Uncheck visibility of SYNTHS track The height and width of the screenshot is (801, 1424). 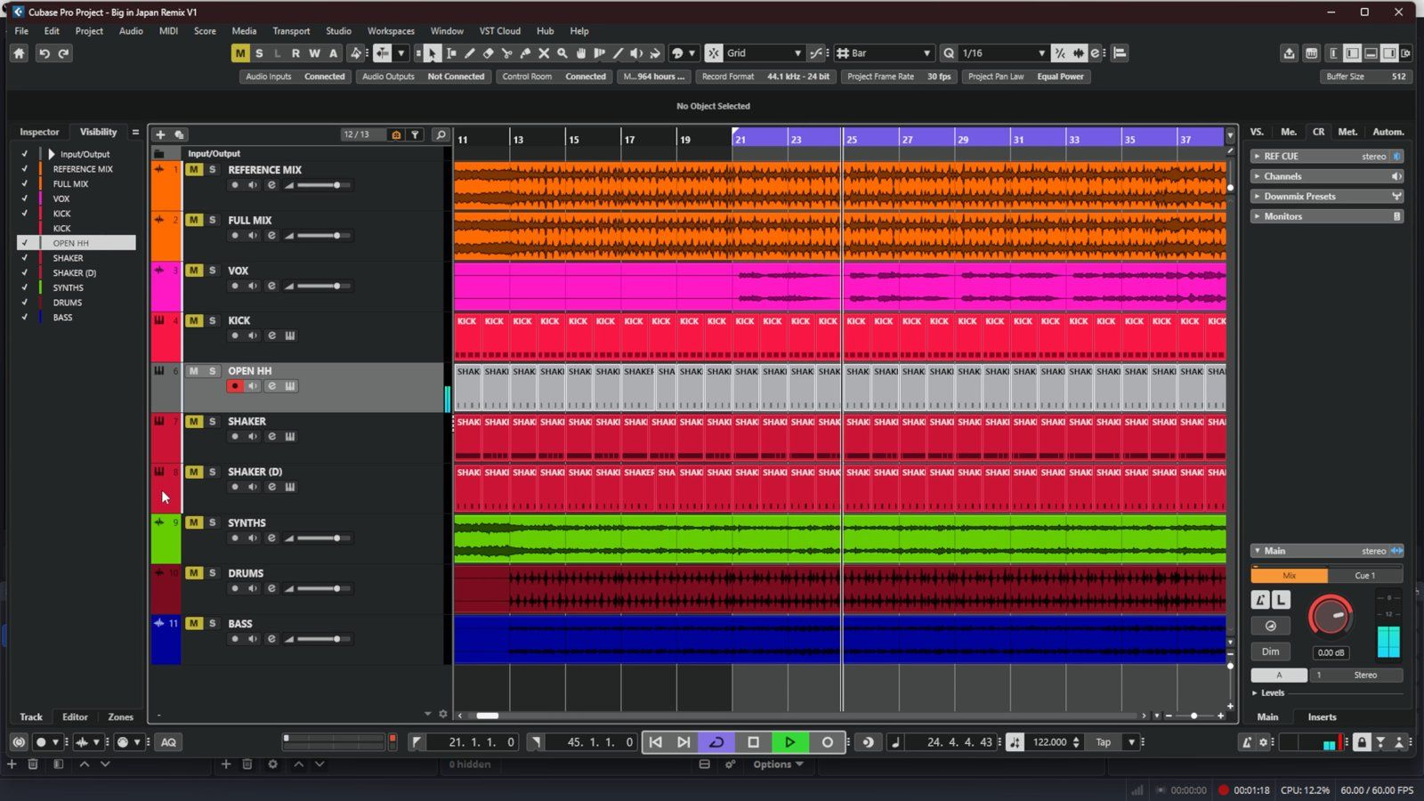(24, 287)
